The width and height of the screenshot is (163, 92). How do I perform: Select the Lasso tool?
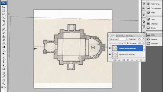click(x=4, y=14)
